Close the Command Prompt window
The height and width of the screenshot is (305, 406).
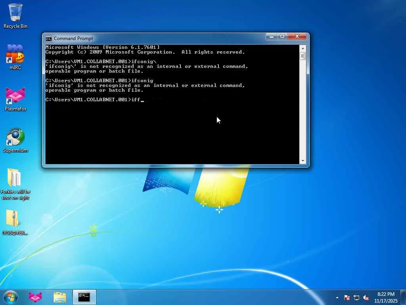297,37
